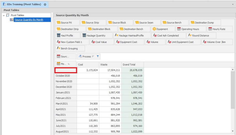236x135 pixels.
Task: Click the Destination Dump field button
Action: click(205, 23)
